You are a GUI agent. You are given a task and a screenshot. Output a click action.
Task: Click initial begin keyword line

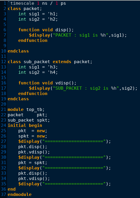[25, 125]
